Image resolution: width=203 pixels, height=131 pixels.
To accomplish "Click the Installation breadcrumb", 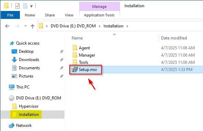I will [x=113, y=26].
